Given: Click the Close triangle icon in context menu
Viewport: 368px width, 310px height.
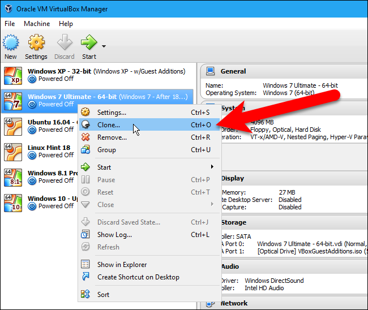Looking at the screenshot, I should click(85, 204).
